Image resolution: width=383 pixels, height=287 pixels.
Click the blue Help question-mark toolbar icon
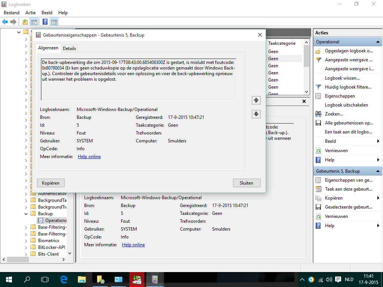coord(45,22)
